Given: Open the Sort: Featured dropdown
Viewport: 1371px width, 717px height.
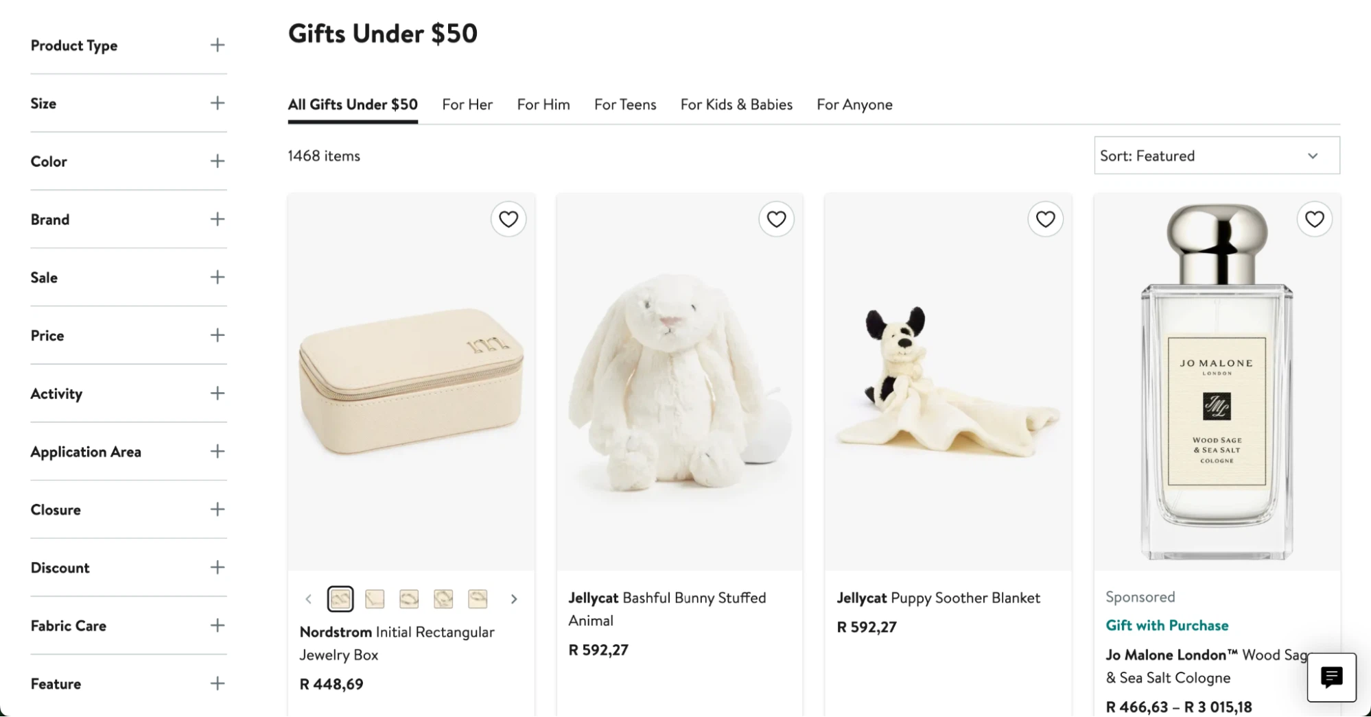Looking at the screenshot, I should point(1216,156).
